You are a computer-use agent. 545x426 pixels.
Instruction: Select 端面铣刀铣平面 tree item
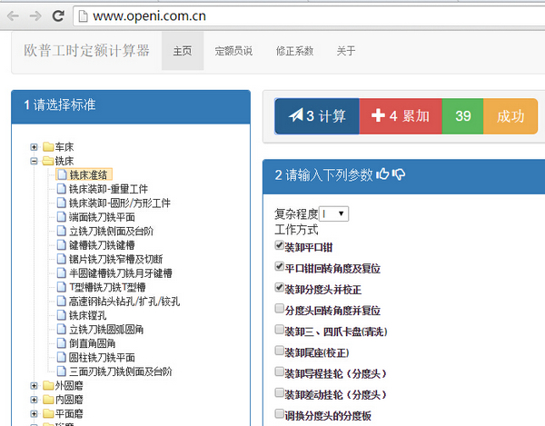(x=102, y=217)
